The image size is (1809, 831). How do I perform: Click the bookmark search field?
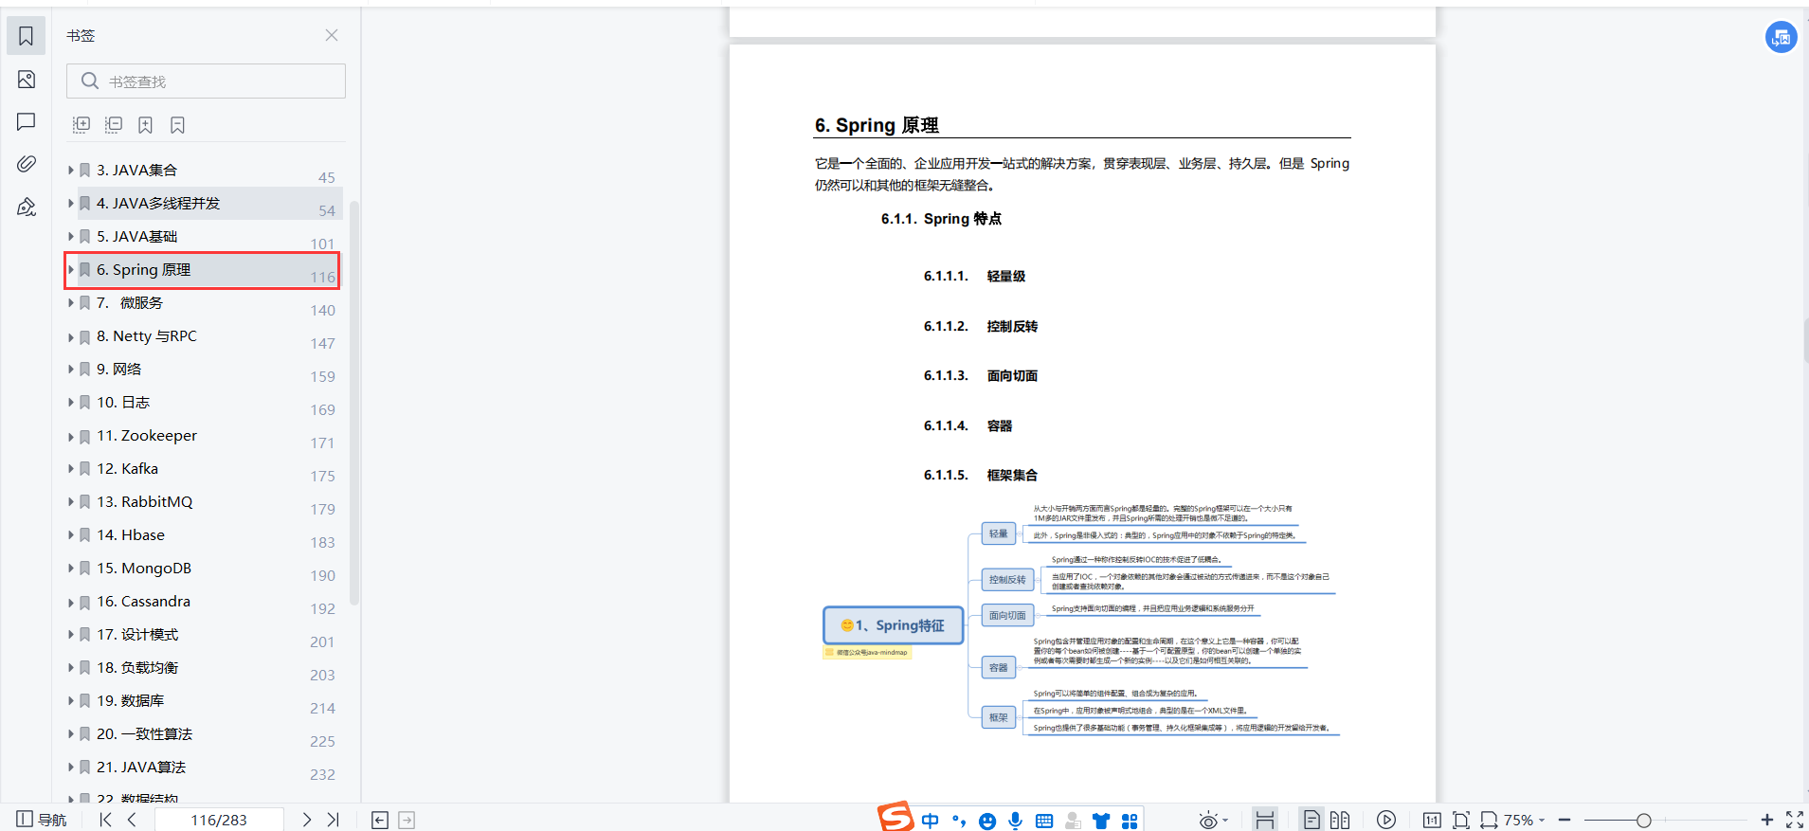206,81
